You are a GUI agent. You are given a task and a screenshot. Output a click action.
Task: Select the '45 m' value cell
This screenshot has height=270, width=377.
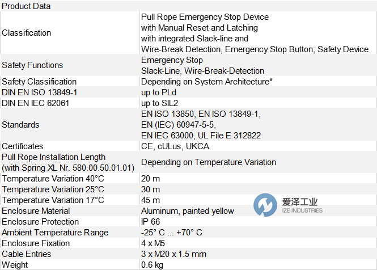[151, 200]
